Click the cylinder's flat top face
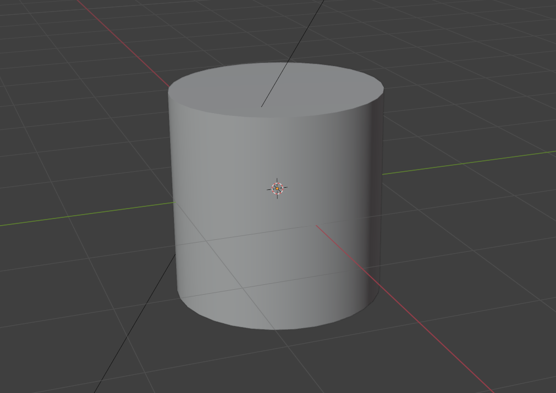The height and width of the screenshot is (393, 556). pyautogui.click(x=276, y=89)
